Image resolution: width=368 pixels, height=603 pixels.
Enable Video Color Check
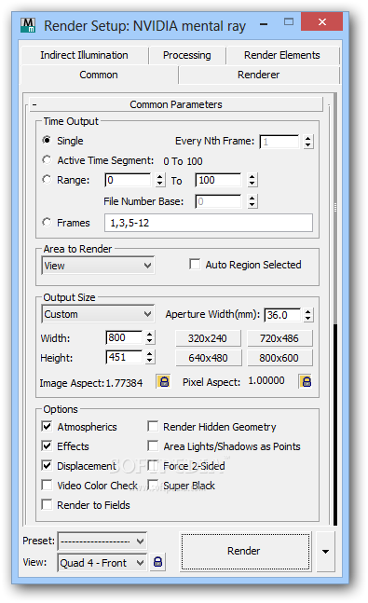click(x=47, y=485)
